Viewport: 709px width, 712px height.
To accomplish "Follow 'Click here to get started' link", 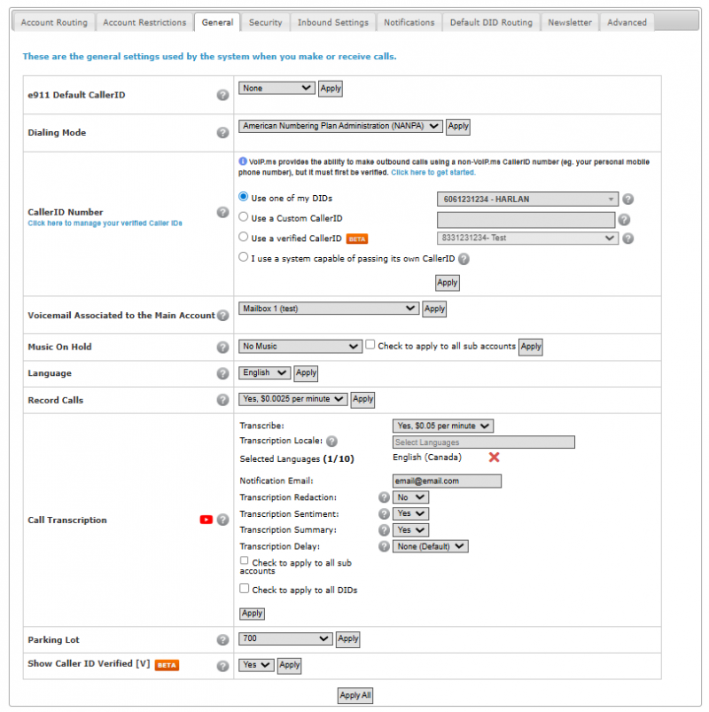I will [433, 173].
